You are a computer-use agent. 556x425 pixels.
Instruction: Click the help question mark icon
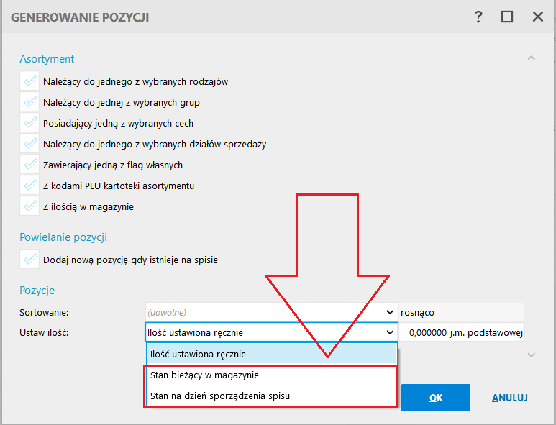(x=478, y=17)
